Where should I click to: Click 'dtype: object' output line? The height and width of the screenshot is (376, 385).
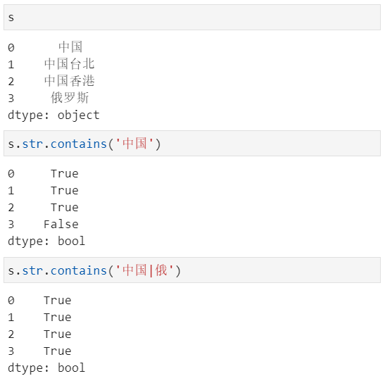coord(53,115)
